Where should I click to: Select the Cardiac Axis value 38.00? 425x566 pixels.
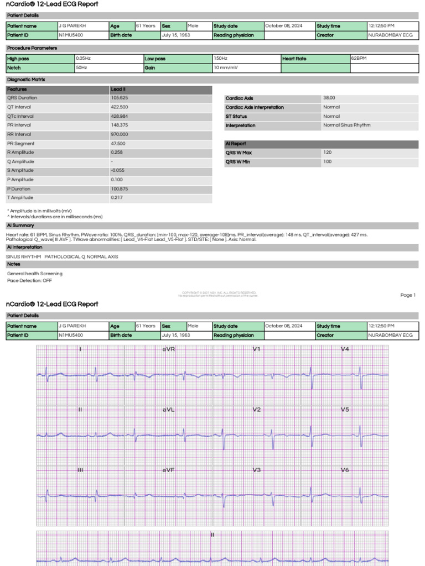329,98
